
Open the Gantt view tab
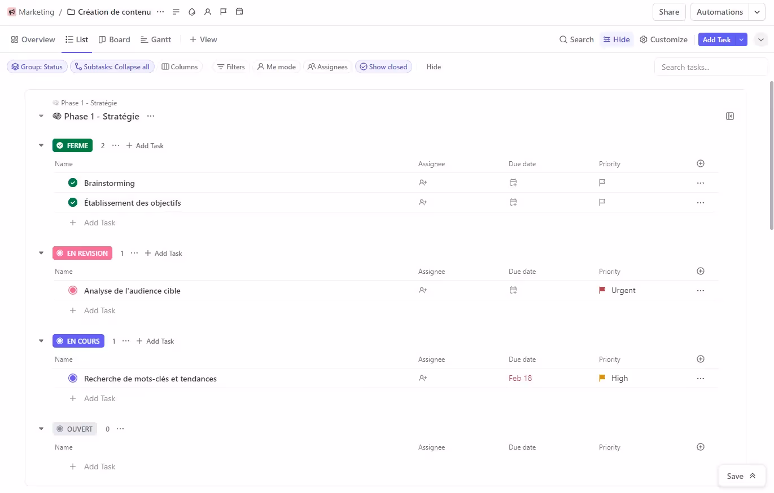(156, 39)
